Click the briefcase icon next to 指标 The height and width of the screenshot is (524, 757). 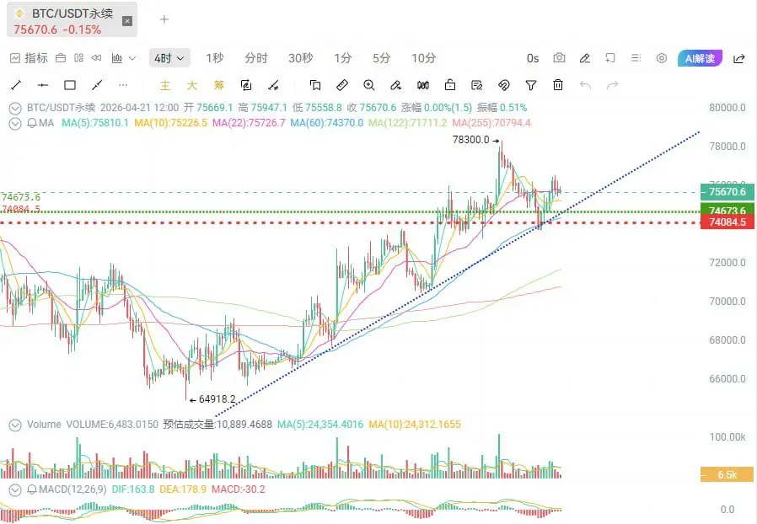click(61, 58)
